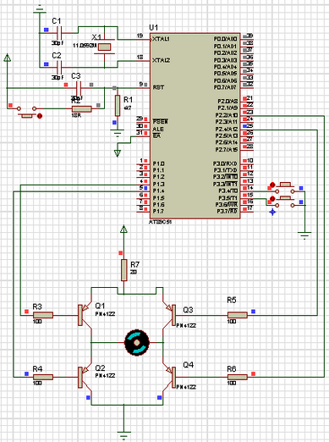This screenshot has width=329, height=442.
Task: Click the C1 30pF capacitor
Action: (59, 33)
